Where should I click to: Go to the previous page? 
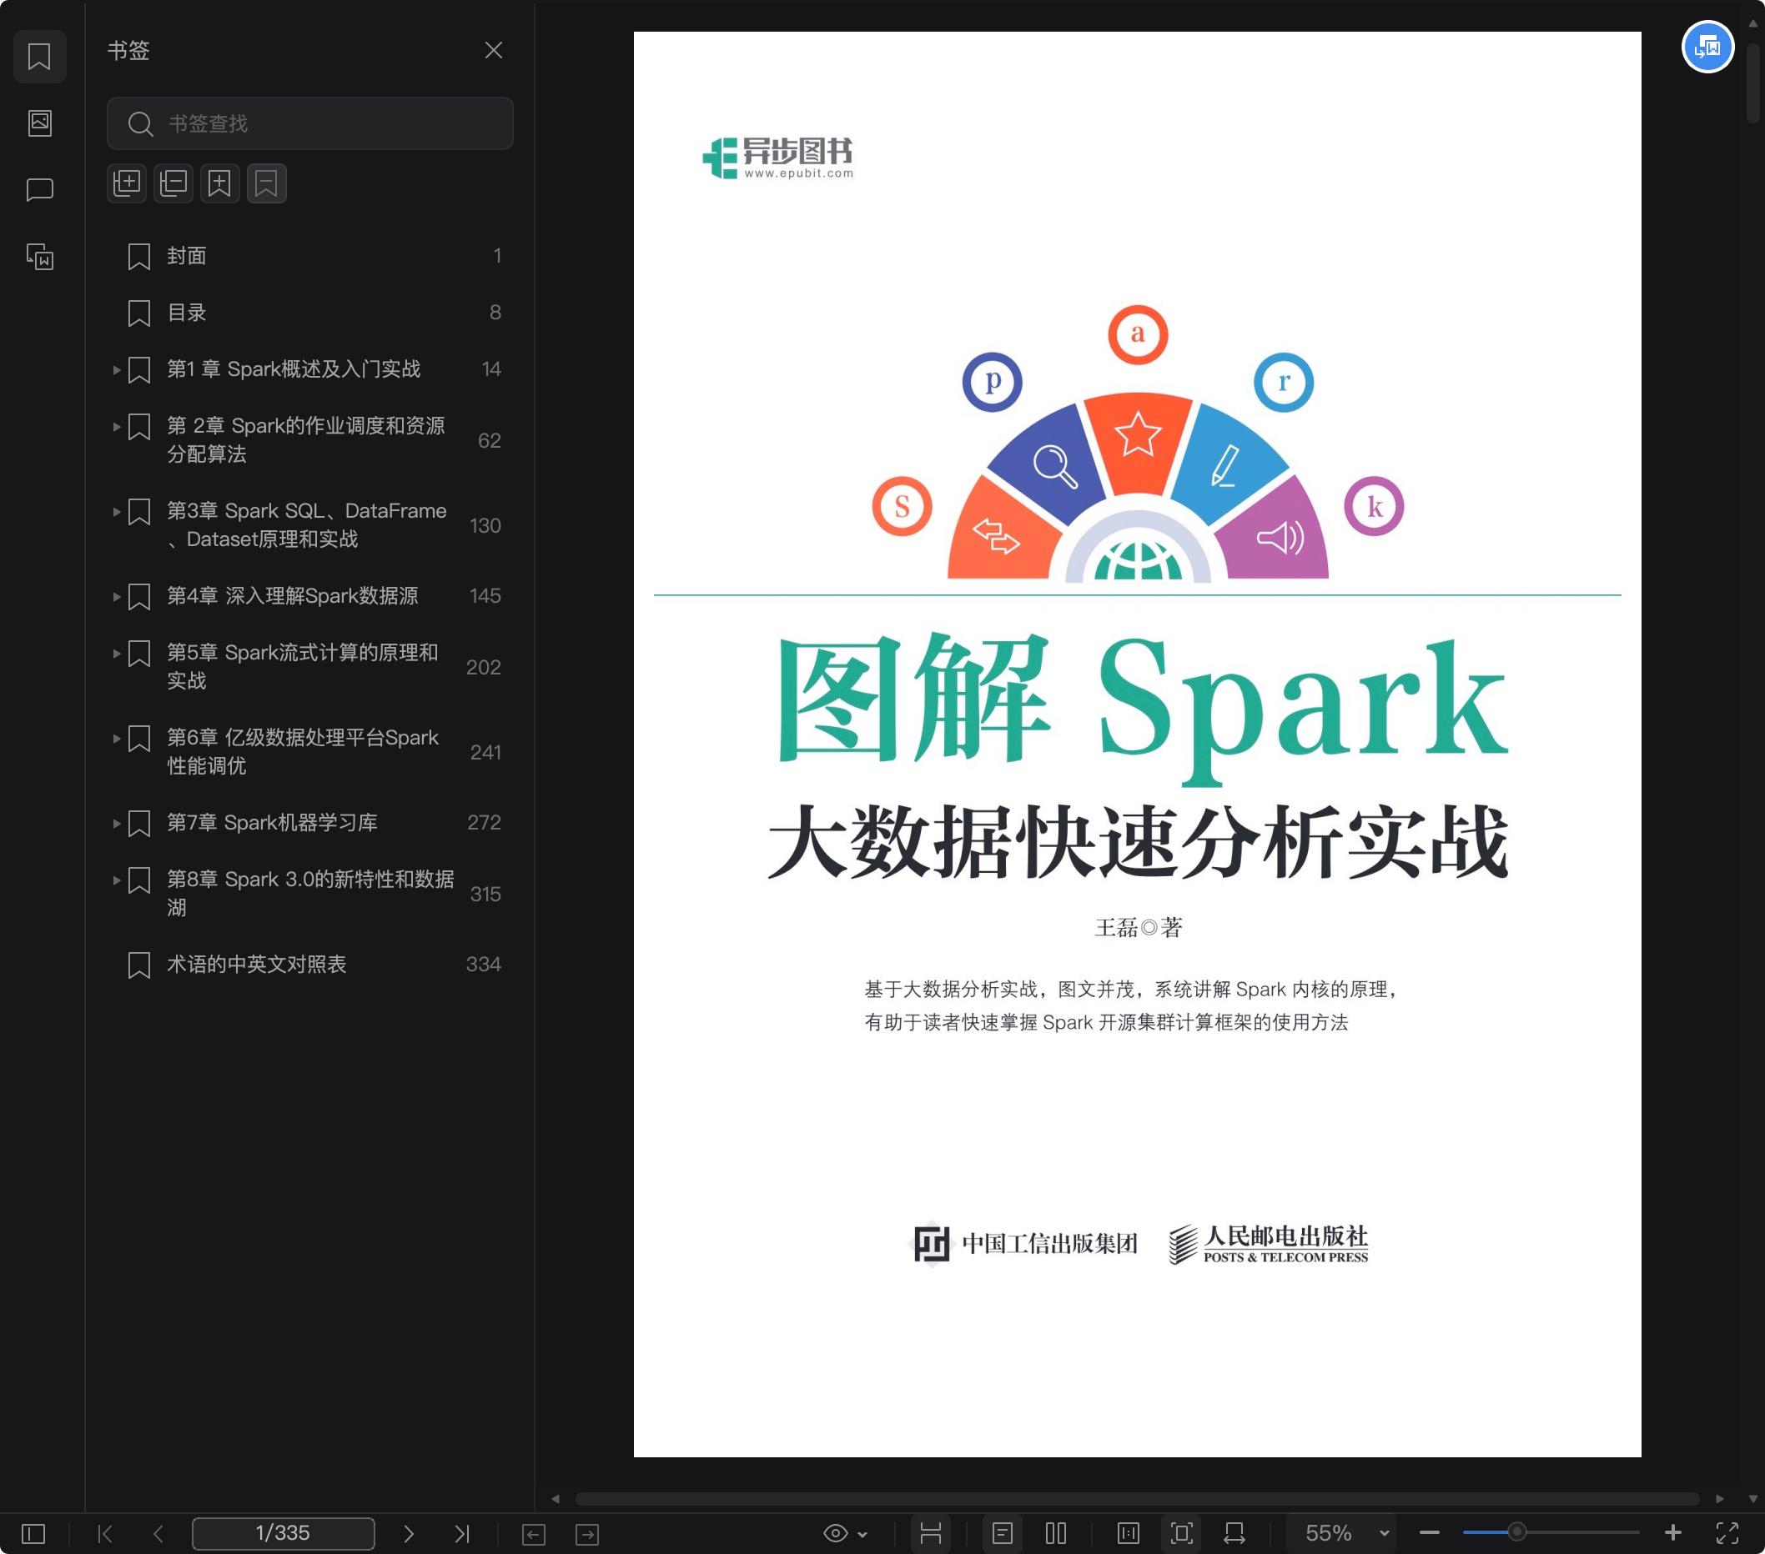click(158, 1533)
